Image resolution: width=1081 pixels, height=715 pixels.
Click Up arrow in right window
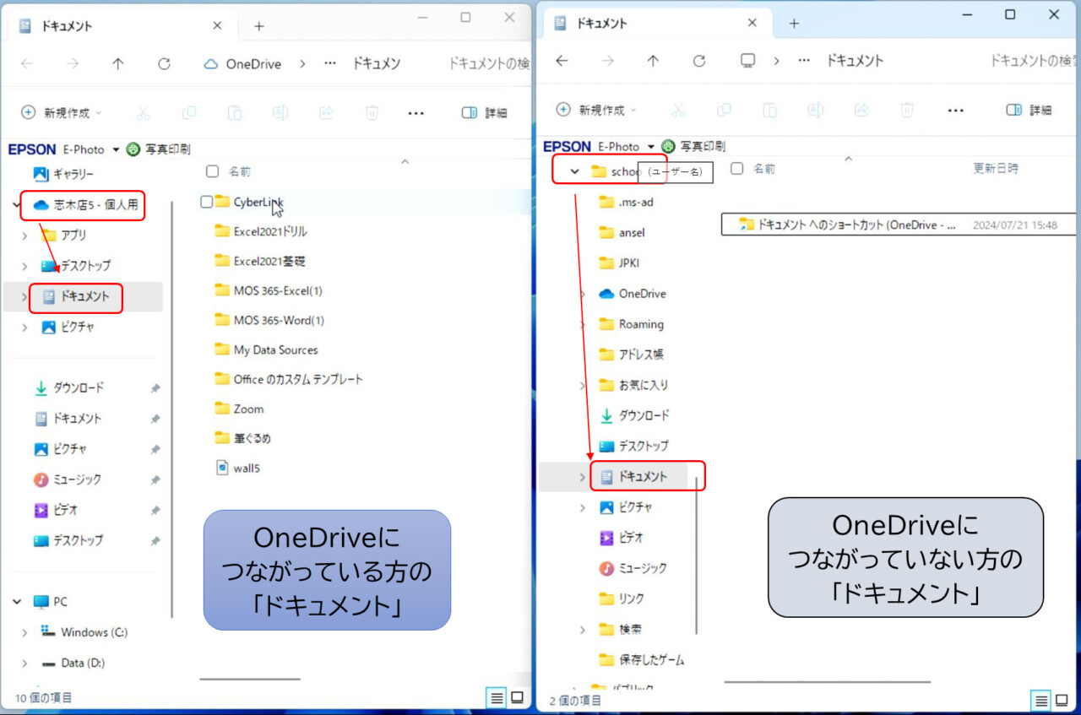653,61
